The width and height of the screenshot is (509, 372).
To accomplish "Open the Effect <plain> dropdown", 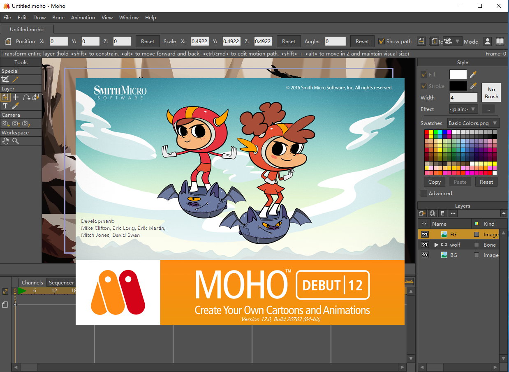I will coord(463,109).
